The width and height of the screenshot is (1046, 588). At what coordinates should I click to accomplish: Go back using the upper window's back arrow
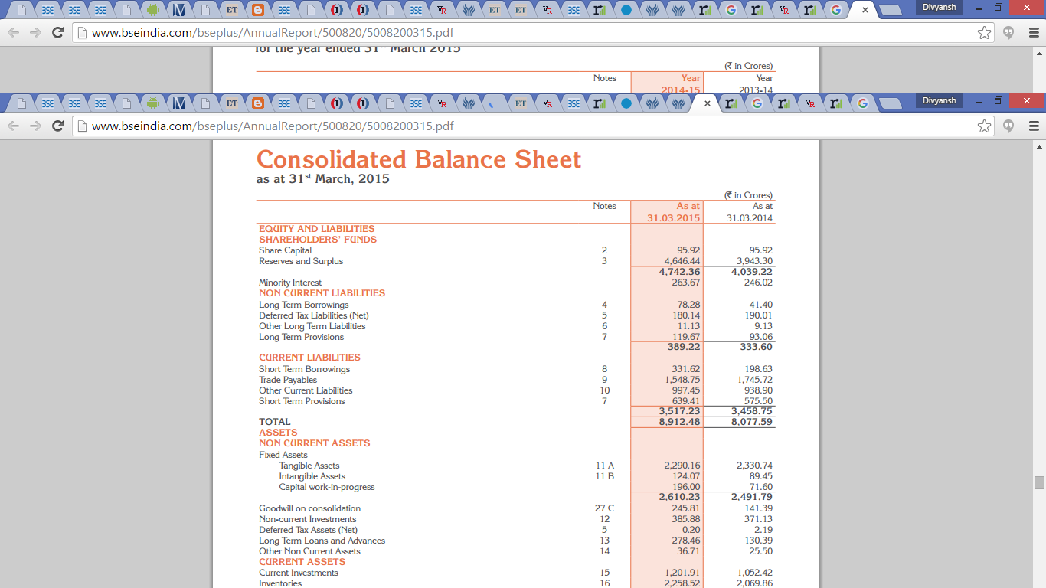click(13, 33)
